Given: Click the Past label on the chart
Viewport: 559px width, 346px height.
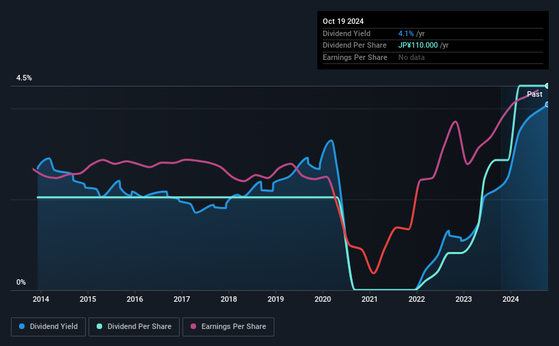Looking at the screenshot, I should tap(534, 94).
